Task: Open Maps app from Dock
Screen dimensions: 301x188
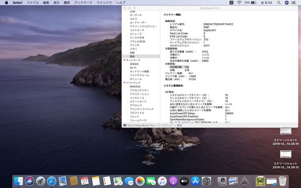Action: (x=118, y=181)
